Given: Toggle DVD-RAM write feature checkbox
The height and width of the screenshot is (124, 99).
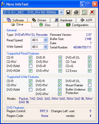Looking at the screenshot, I should pyautogui.click(x=30, y=90).
